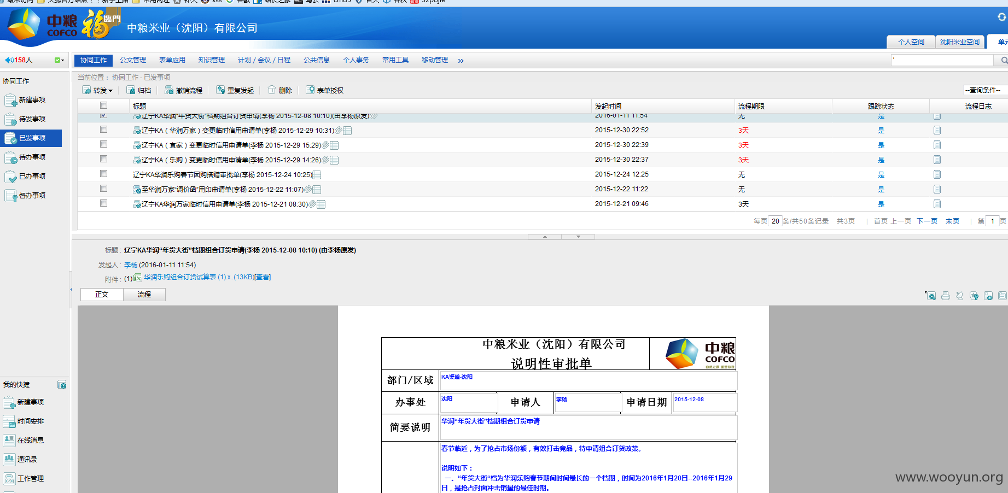Open the 知识管理 menu
The height and width of the screenshot is (493, 1008).
pos(212,60)
